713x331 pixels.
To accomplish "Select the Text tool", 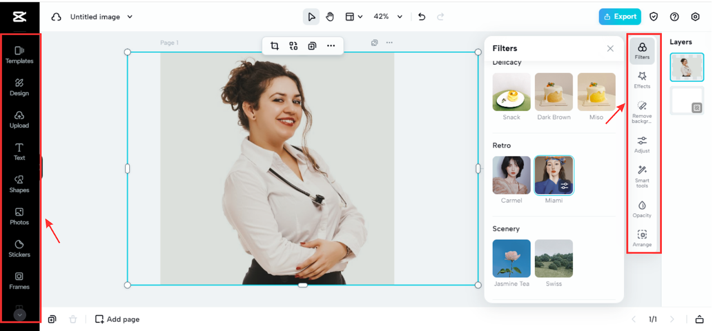I will (19, 151).
